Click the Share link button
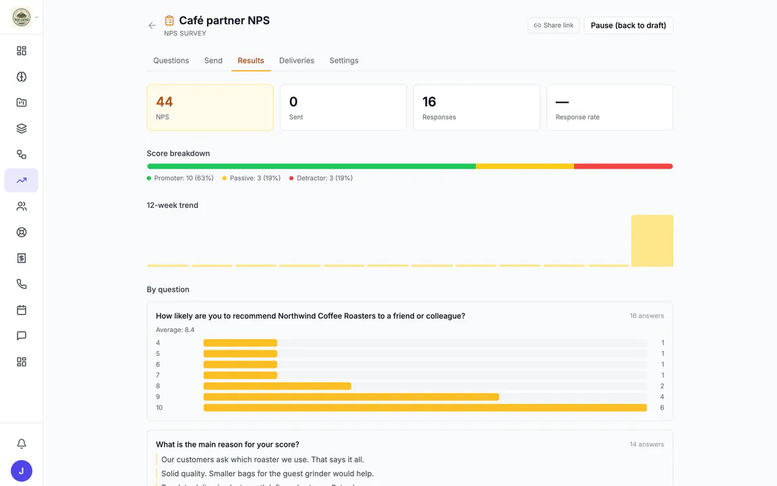777x486 pixels. (x=554, y=25)
